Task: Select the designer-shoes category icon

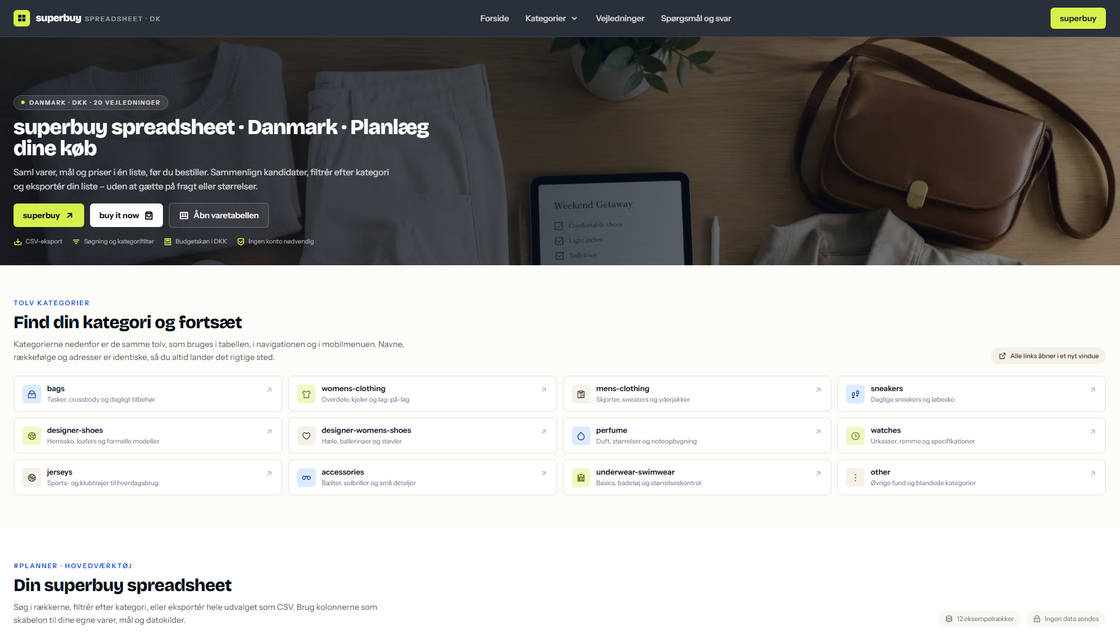Action: pos(32,436)
